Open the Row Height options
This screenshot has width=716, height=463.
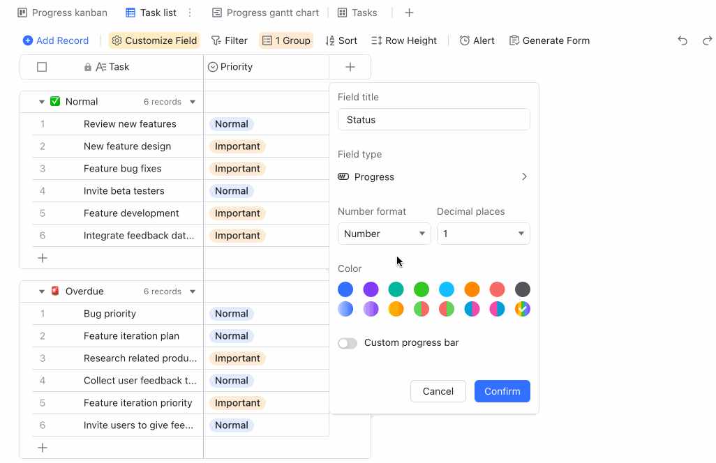(404, 40)
